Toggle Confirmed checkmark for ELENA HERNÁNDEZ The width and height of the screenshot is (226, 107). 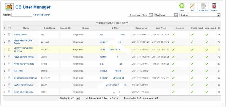coord(192,85)
